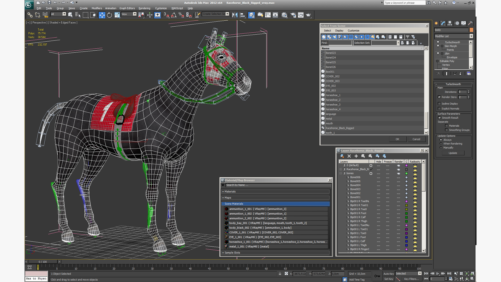Click the Auto Key button

389,274
